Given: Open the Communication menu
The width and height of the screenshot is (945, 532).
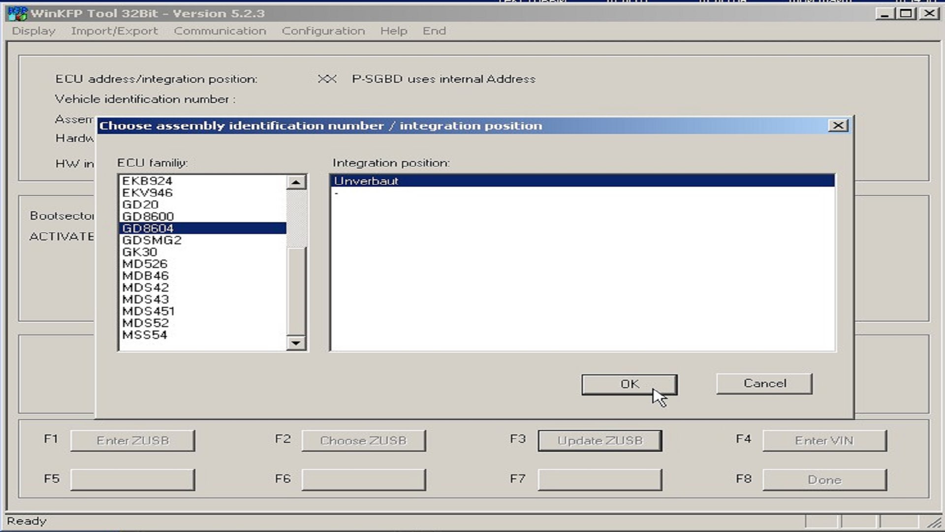Looking at the screenshot, I should point(220,31).
